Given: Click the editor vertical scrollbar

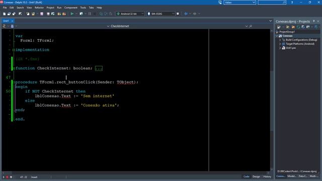Looking at the screenshot, I should tap(272, 101).
